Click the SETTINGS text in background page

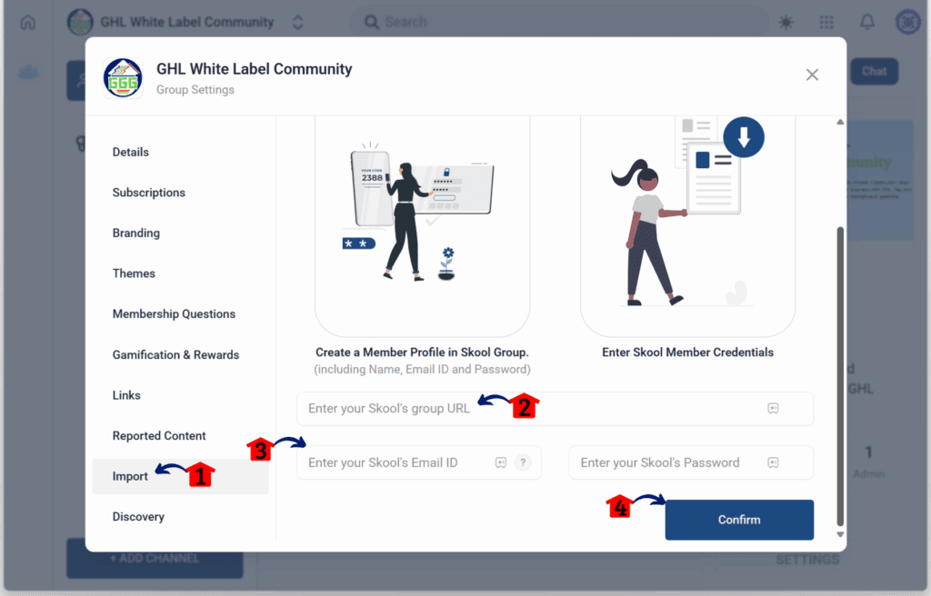point(807,560)
